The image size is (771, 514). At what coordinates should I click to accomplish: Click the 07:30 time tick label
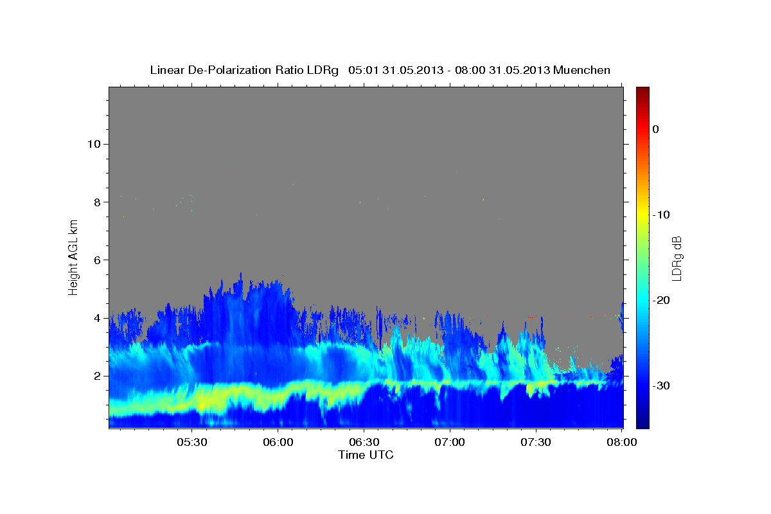[x=536, y=443]
